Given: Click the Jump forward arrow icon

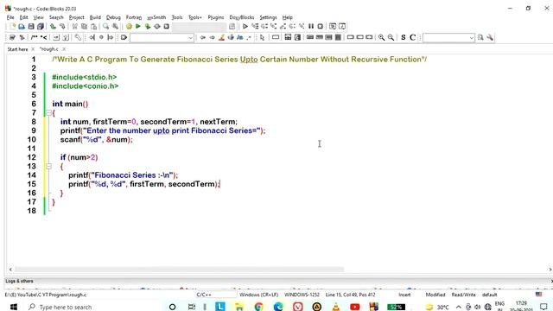Looking at the screenshot, I should coord(212,37).
